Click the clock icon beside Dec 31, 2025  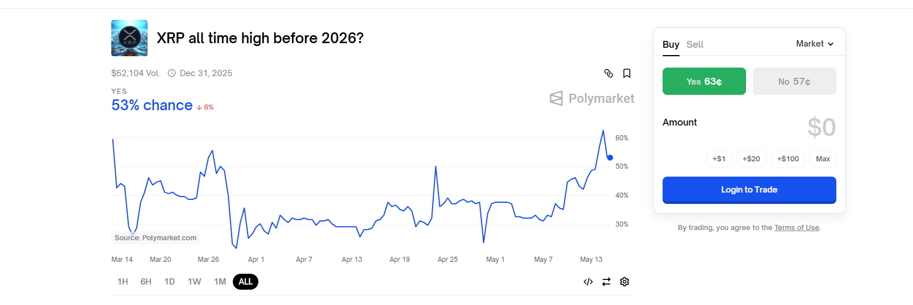171,73
